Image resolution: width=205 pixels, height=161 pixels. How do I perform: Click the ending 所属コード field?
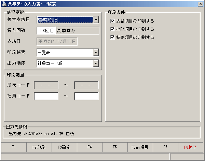[86, 85]
